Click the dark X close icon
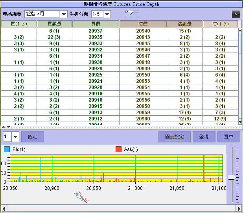Viewport: 243px width, 213px height. click(236, 14)
